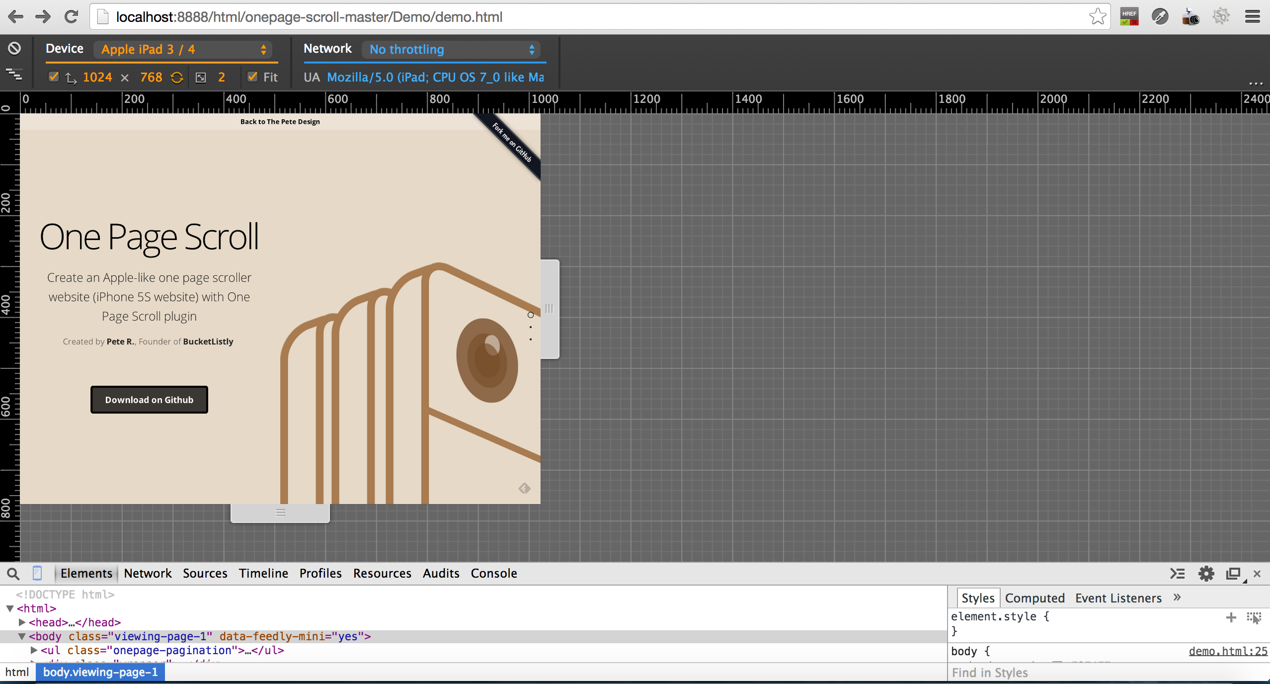The height and width of the screenshot is (684, 1270).
Task: Open the Chrome hamburger menu
Action: pos(1253,16)
